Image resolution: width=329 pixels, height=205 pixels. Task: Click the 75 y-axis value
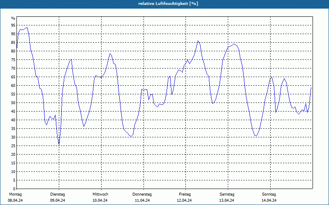tap(13, 59)
